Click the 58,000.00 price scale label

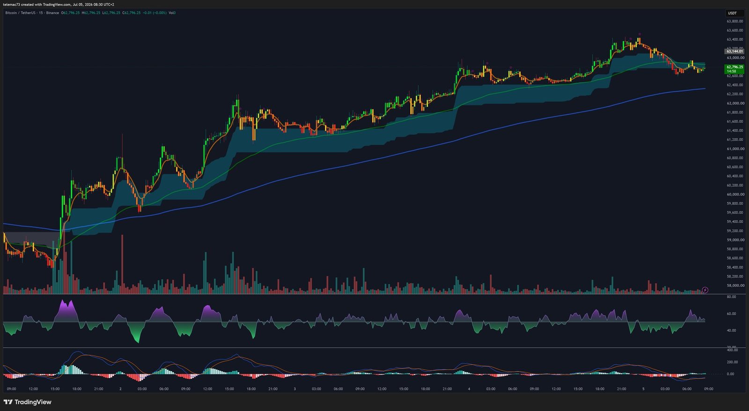735,286
